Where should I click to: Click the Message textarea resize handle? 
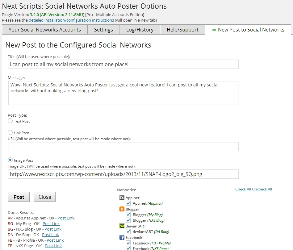(x=237, y=103)
